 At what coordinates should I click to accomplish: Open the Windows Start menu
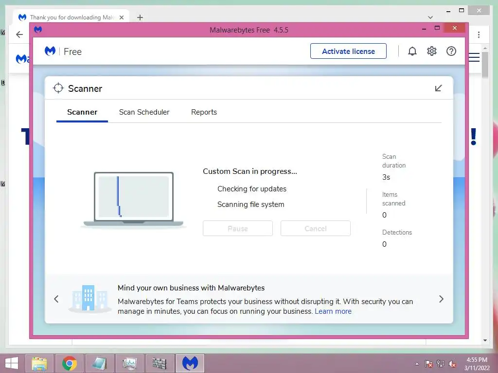pyautogui.click(x=12, y=363)
